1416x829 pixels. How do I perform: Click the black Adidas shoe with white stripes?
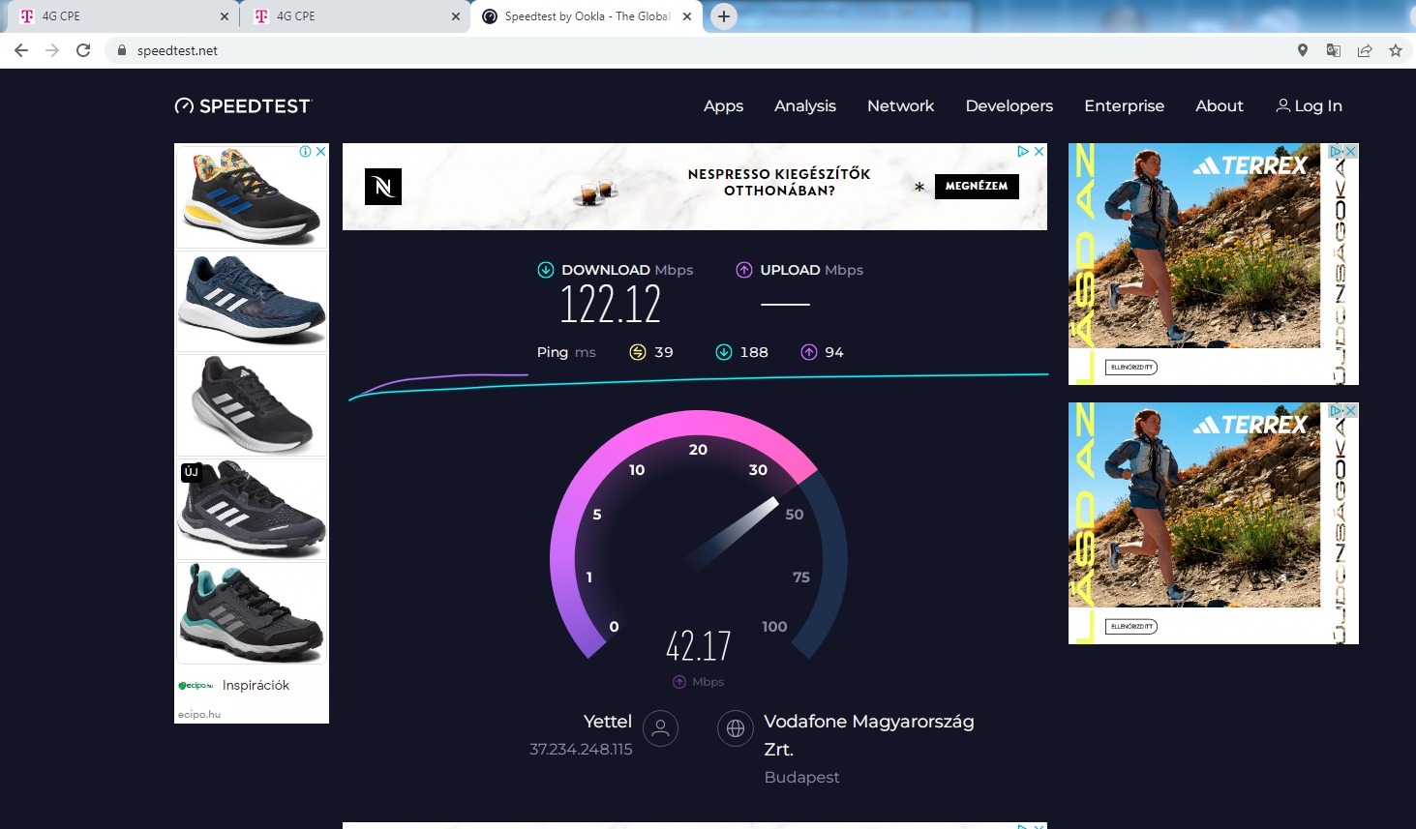coord(252,405)
